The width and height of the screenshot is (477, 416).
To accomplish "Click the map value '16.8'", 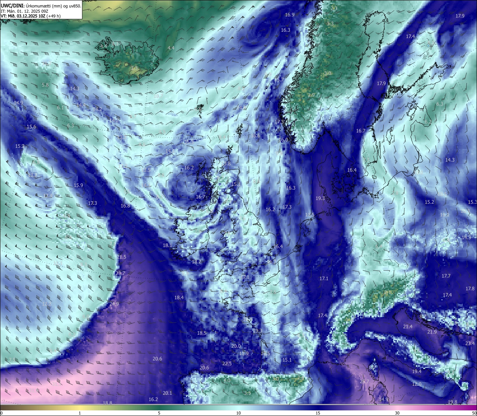I will [125, 206].
